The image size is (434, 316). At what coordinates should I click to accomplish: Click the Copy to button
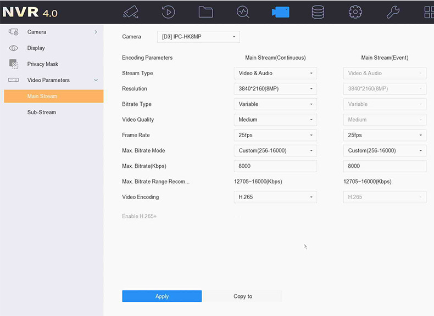tap(242, 296)
